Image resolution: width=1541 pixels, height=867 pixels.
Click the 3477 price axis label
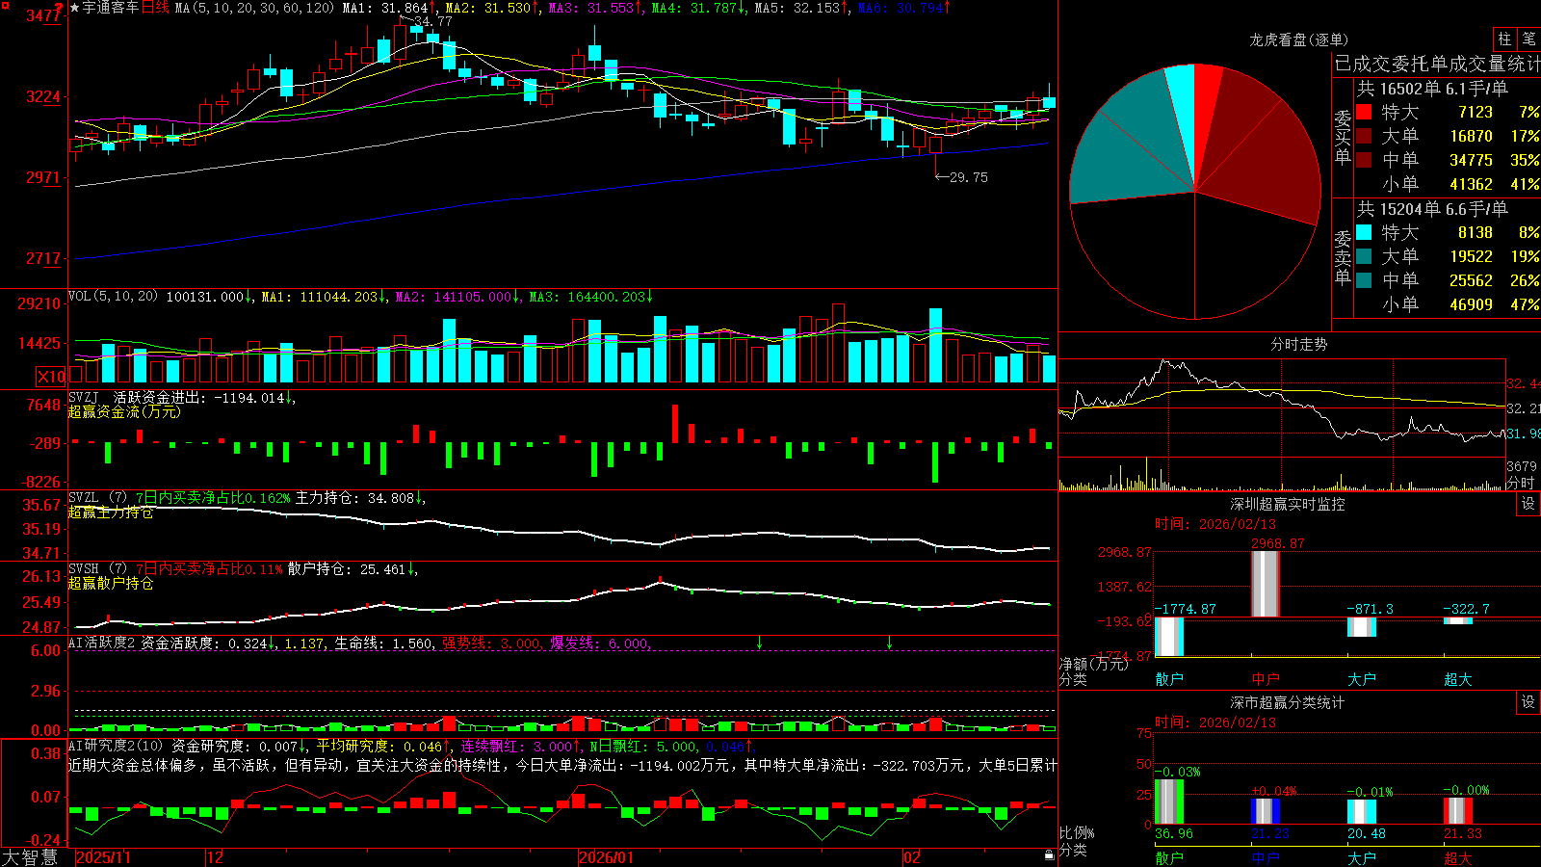(x=43, y=15)
